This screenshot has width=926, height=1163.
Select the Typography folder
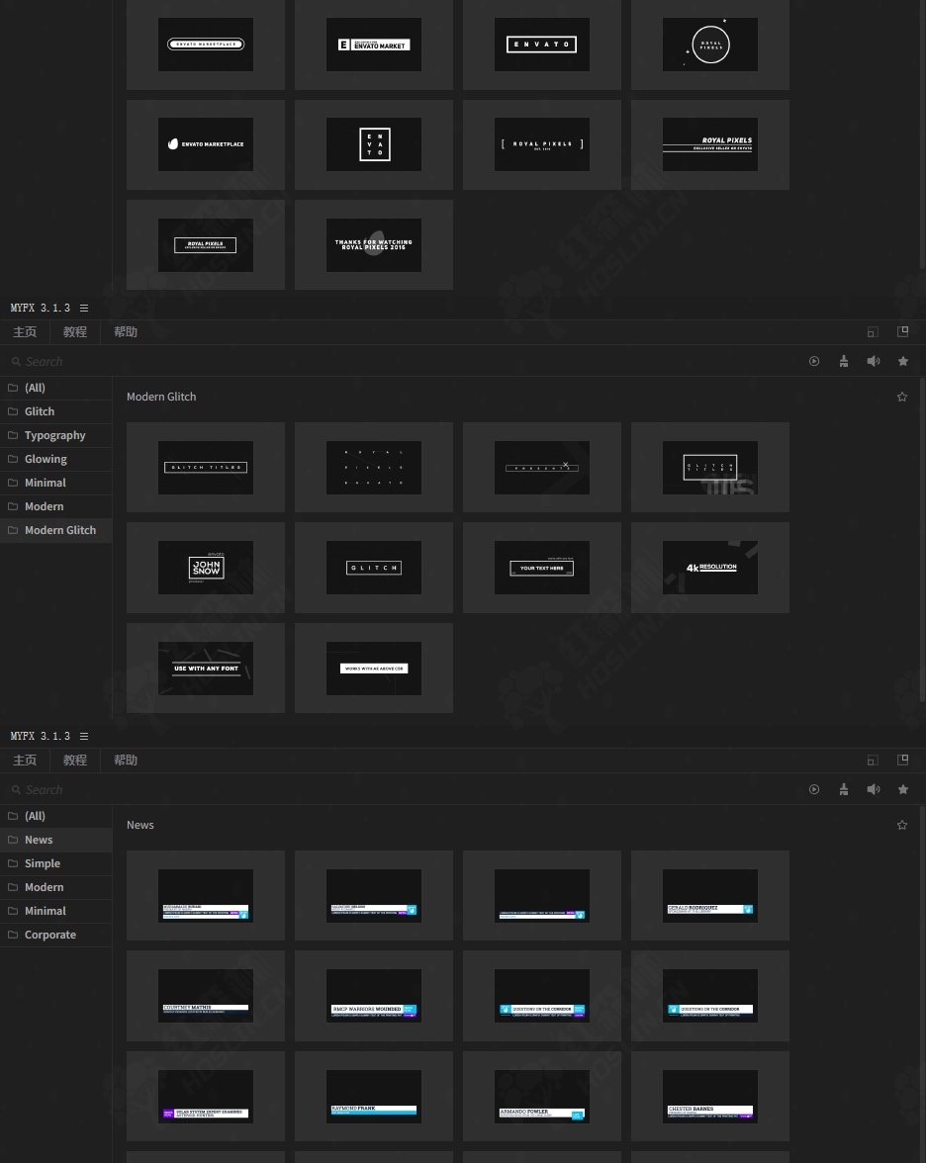click(x=55, y=435)
